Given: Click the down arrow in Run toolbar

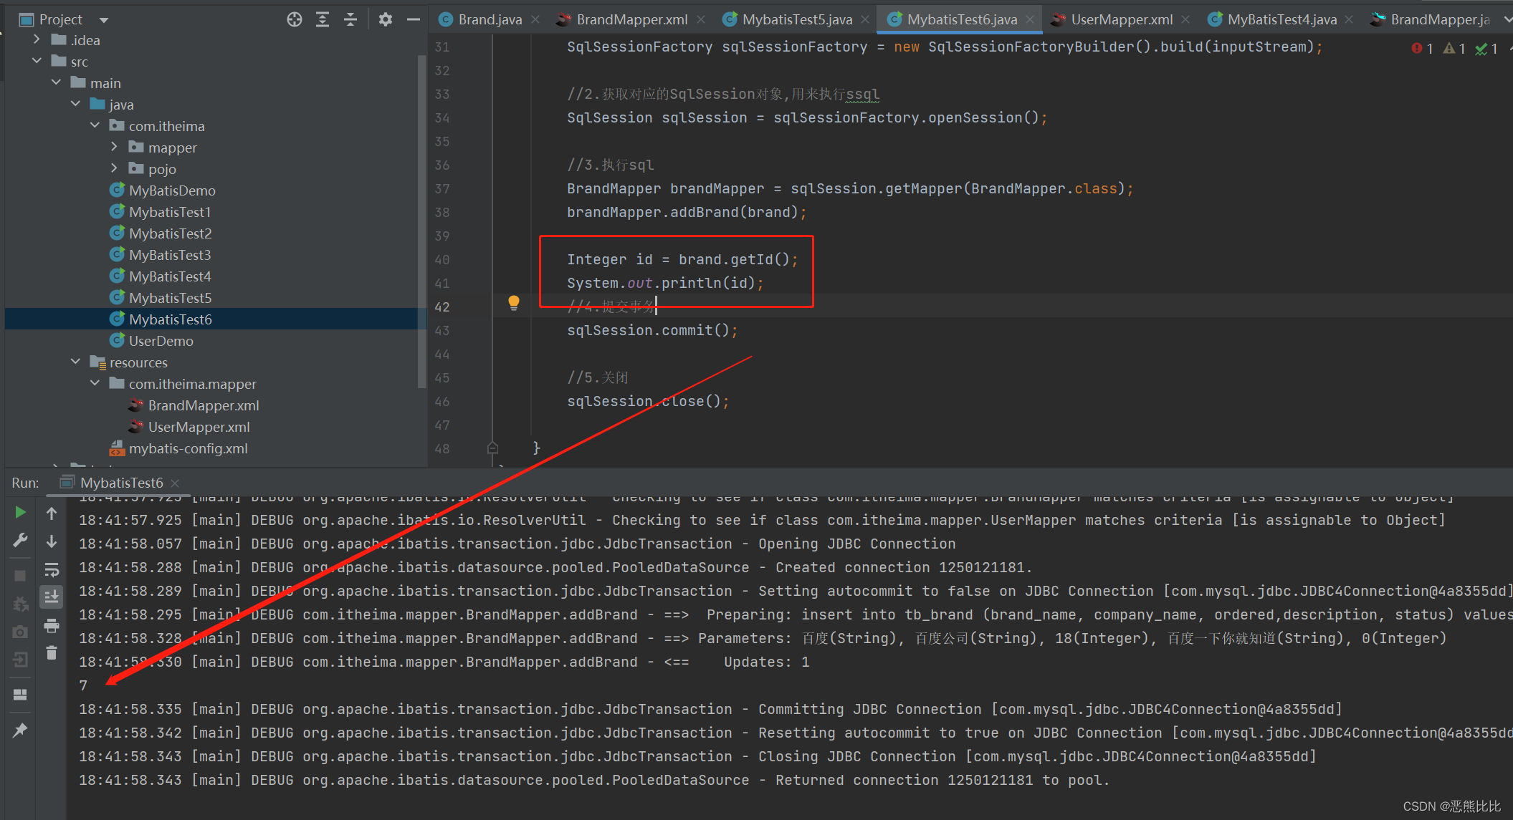Looking at the screenshot, I should tap(52, 541).
